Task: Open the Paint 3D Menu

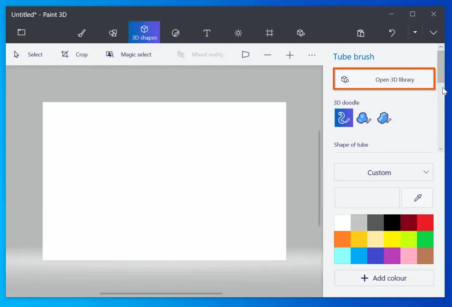Action: (21, 33)
